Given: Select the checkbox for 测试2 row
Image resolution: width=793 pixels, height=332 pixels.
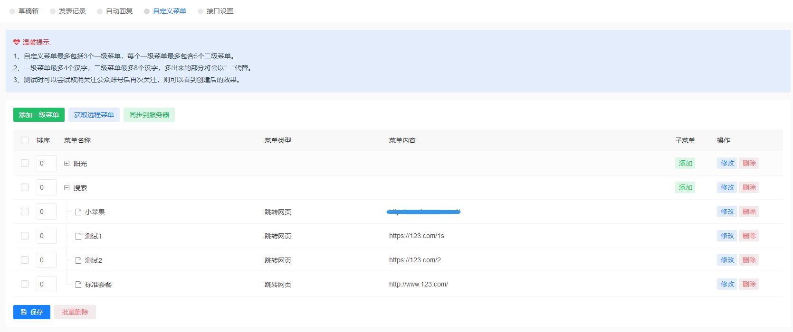Looking at the screenshot, I should point(25,260).
